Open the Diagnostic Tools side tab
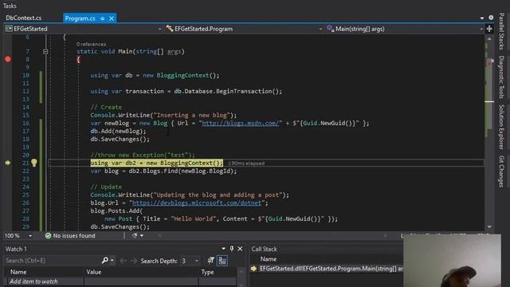The image size is (510, 287). (x=501, y=77)
